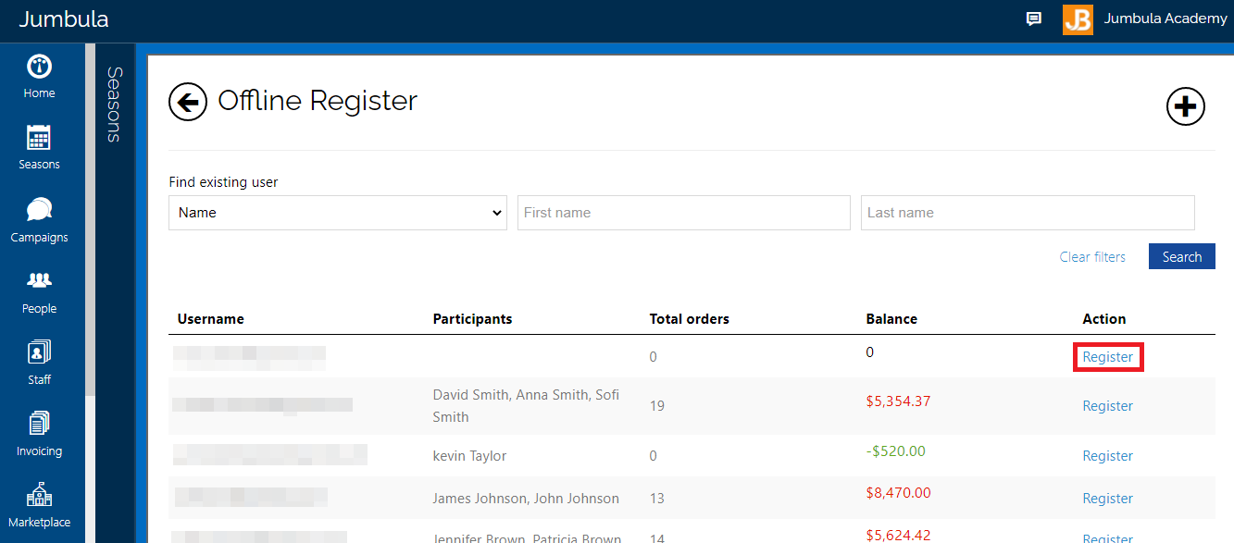Open the chat messages icon

[1034, 19]
